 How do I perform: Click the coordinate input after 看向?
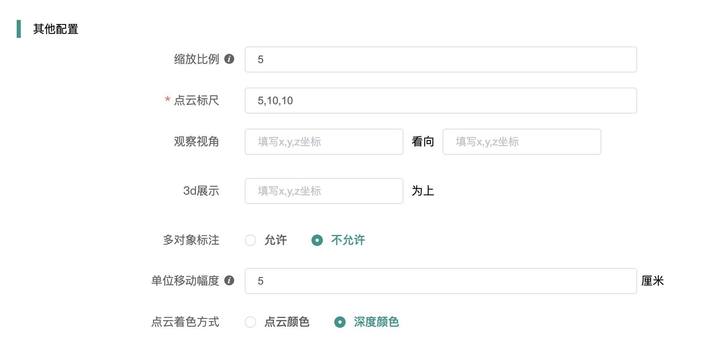[522, 142]
